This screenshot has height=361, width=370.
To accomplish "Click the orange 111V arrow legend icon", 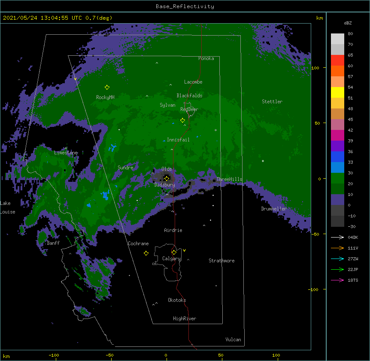I will 337,248.
